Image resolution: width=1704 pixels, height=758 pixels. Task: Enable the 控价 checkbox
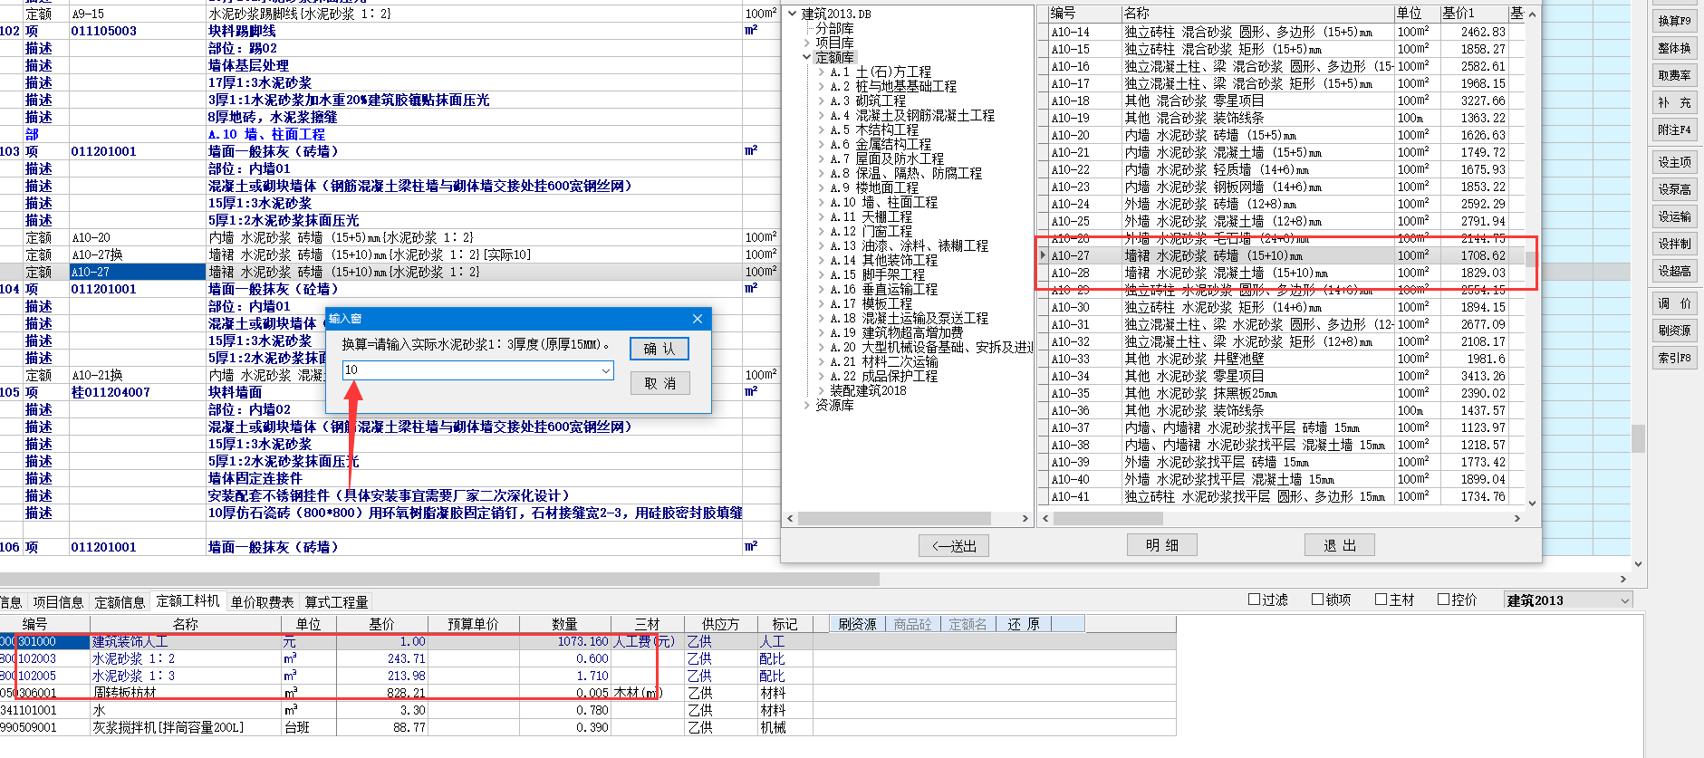click(1444, 600)
